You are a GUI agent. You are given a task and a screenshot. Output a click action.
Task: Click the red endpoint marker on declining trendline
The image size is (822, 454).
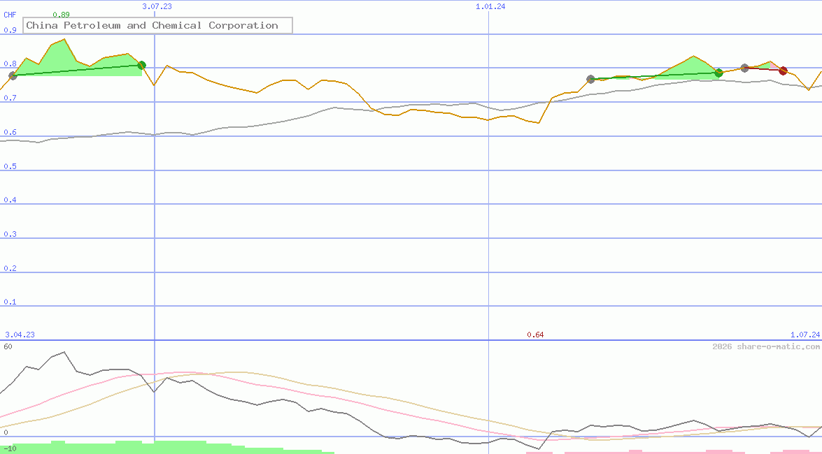tap(783, 70)
